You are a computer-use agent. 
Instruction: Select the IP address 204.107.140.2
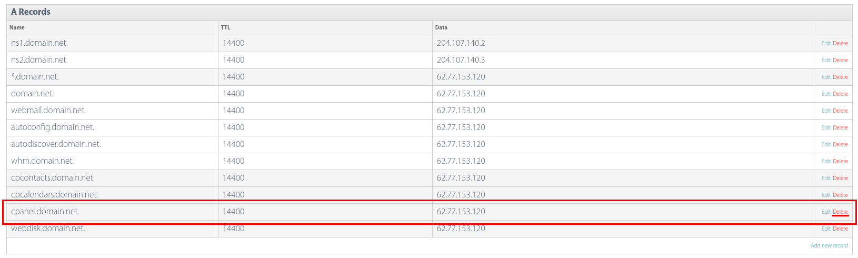pos(461,43)
